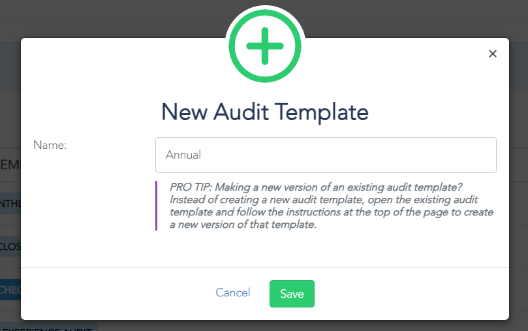Viewport: 528px width, 331px height.
Task: Save the new audit template
Action: click(292, 294)
